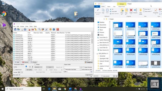Click the taskbar search box
This screenshot has width=162, height=91.
[x=23, y=89]
